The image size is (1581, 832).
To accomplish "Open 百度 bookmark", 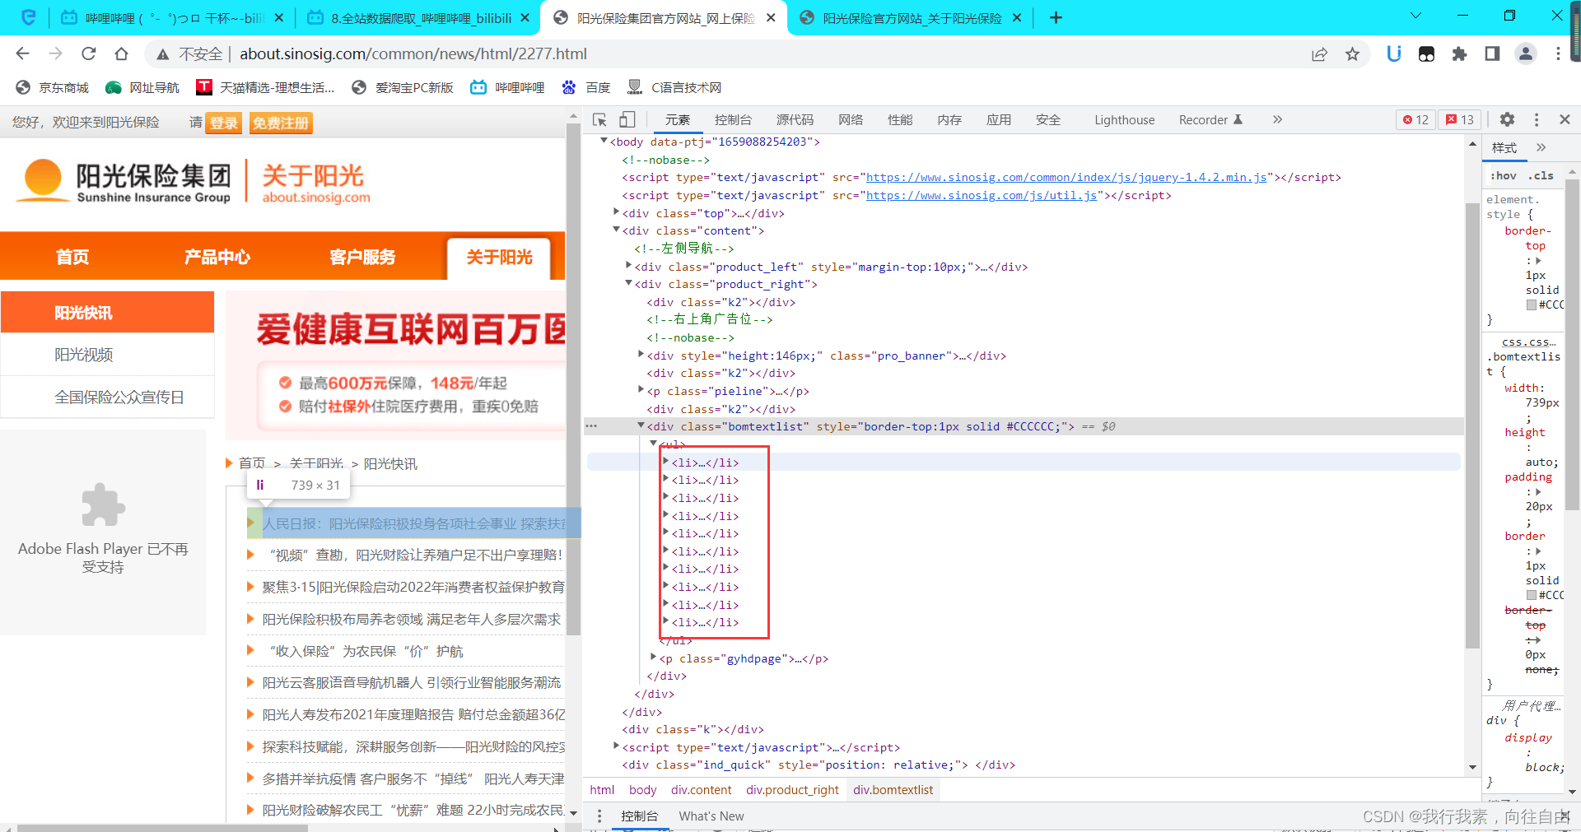I will [586, 87].
